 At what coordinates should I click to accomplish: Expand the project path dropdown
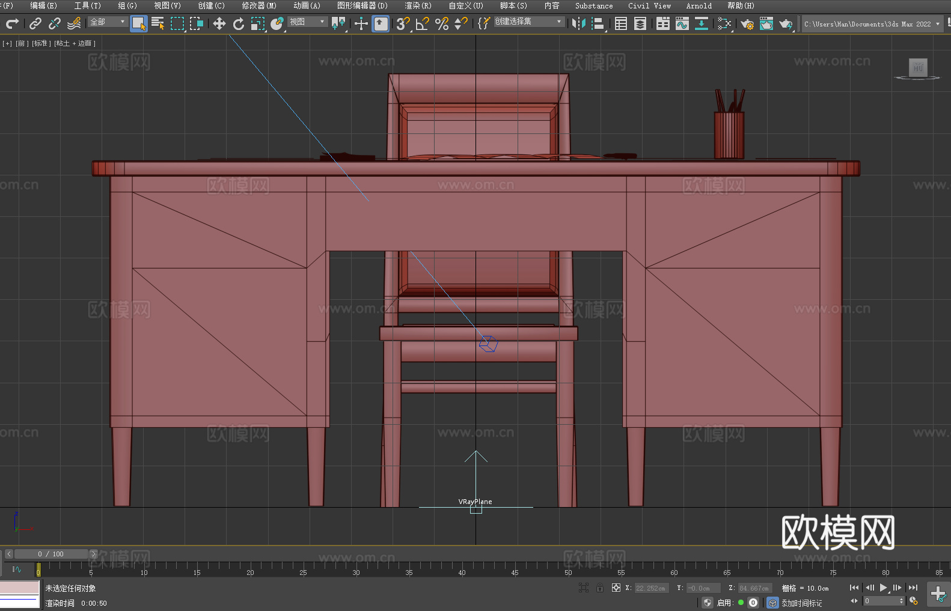937,24
